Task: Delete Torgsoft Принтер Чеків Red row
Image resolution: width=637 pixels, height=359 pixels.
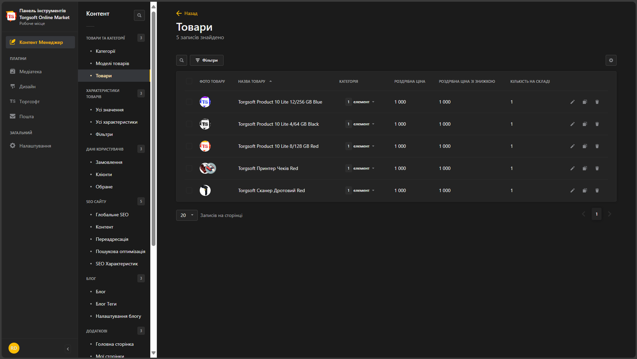Action: pos(597,168)
